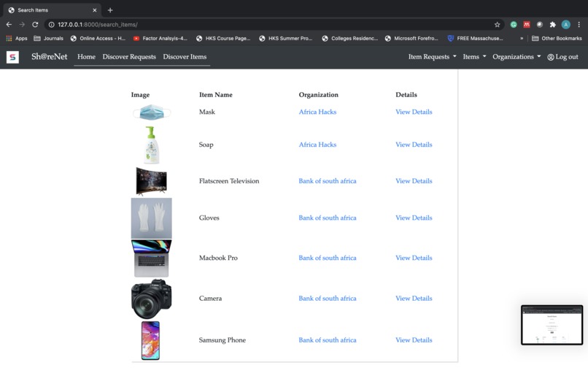Viewport: 588px width, 368px height.
Task: Click the site info icon in address bar
Action: coord(51,24)
